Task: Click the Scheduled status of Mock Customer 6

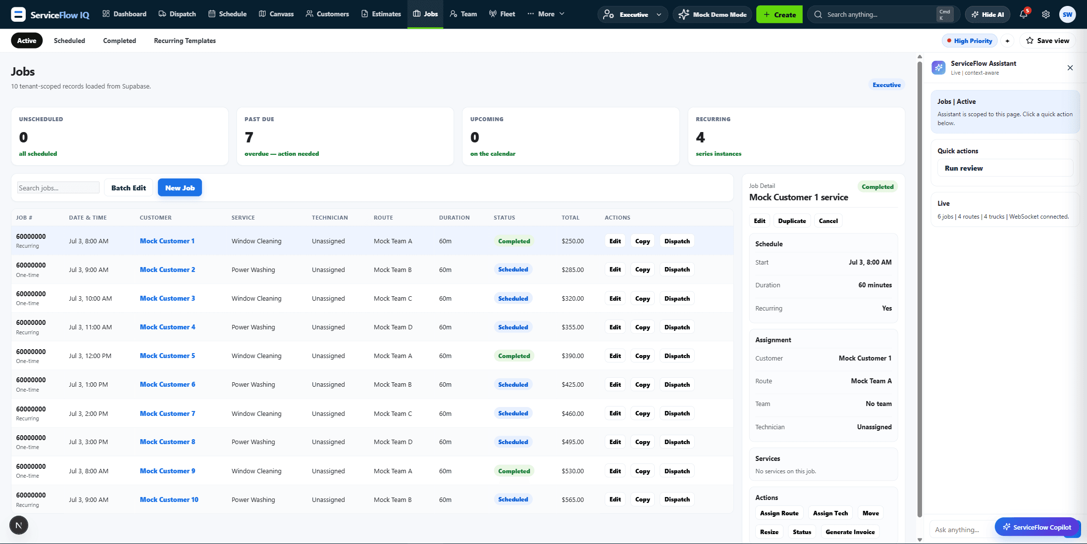Action: point(513,385)
